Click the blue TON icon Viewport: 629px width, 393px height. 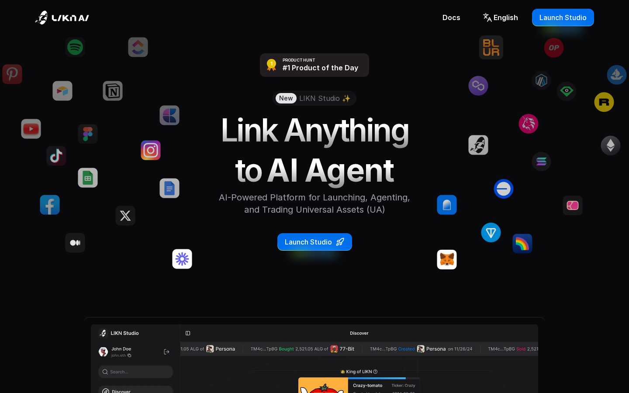tap(491, 232)
